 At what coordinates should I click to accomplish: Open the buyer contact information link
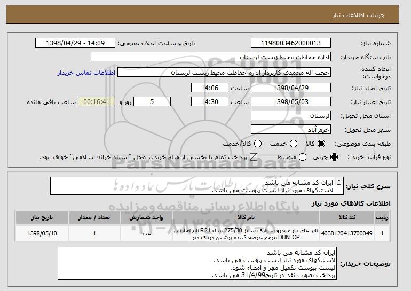pos(86,73)
